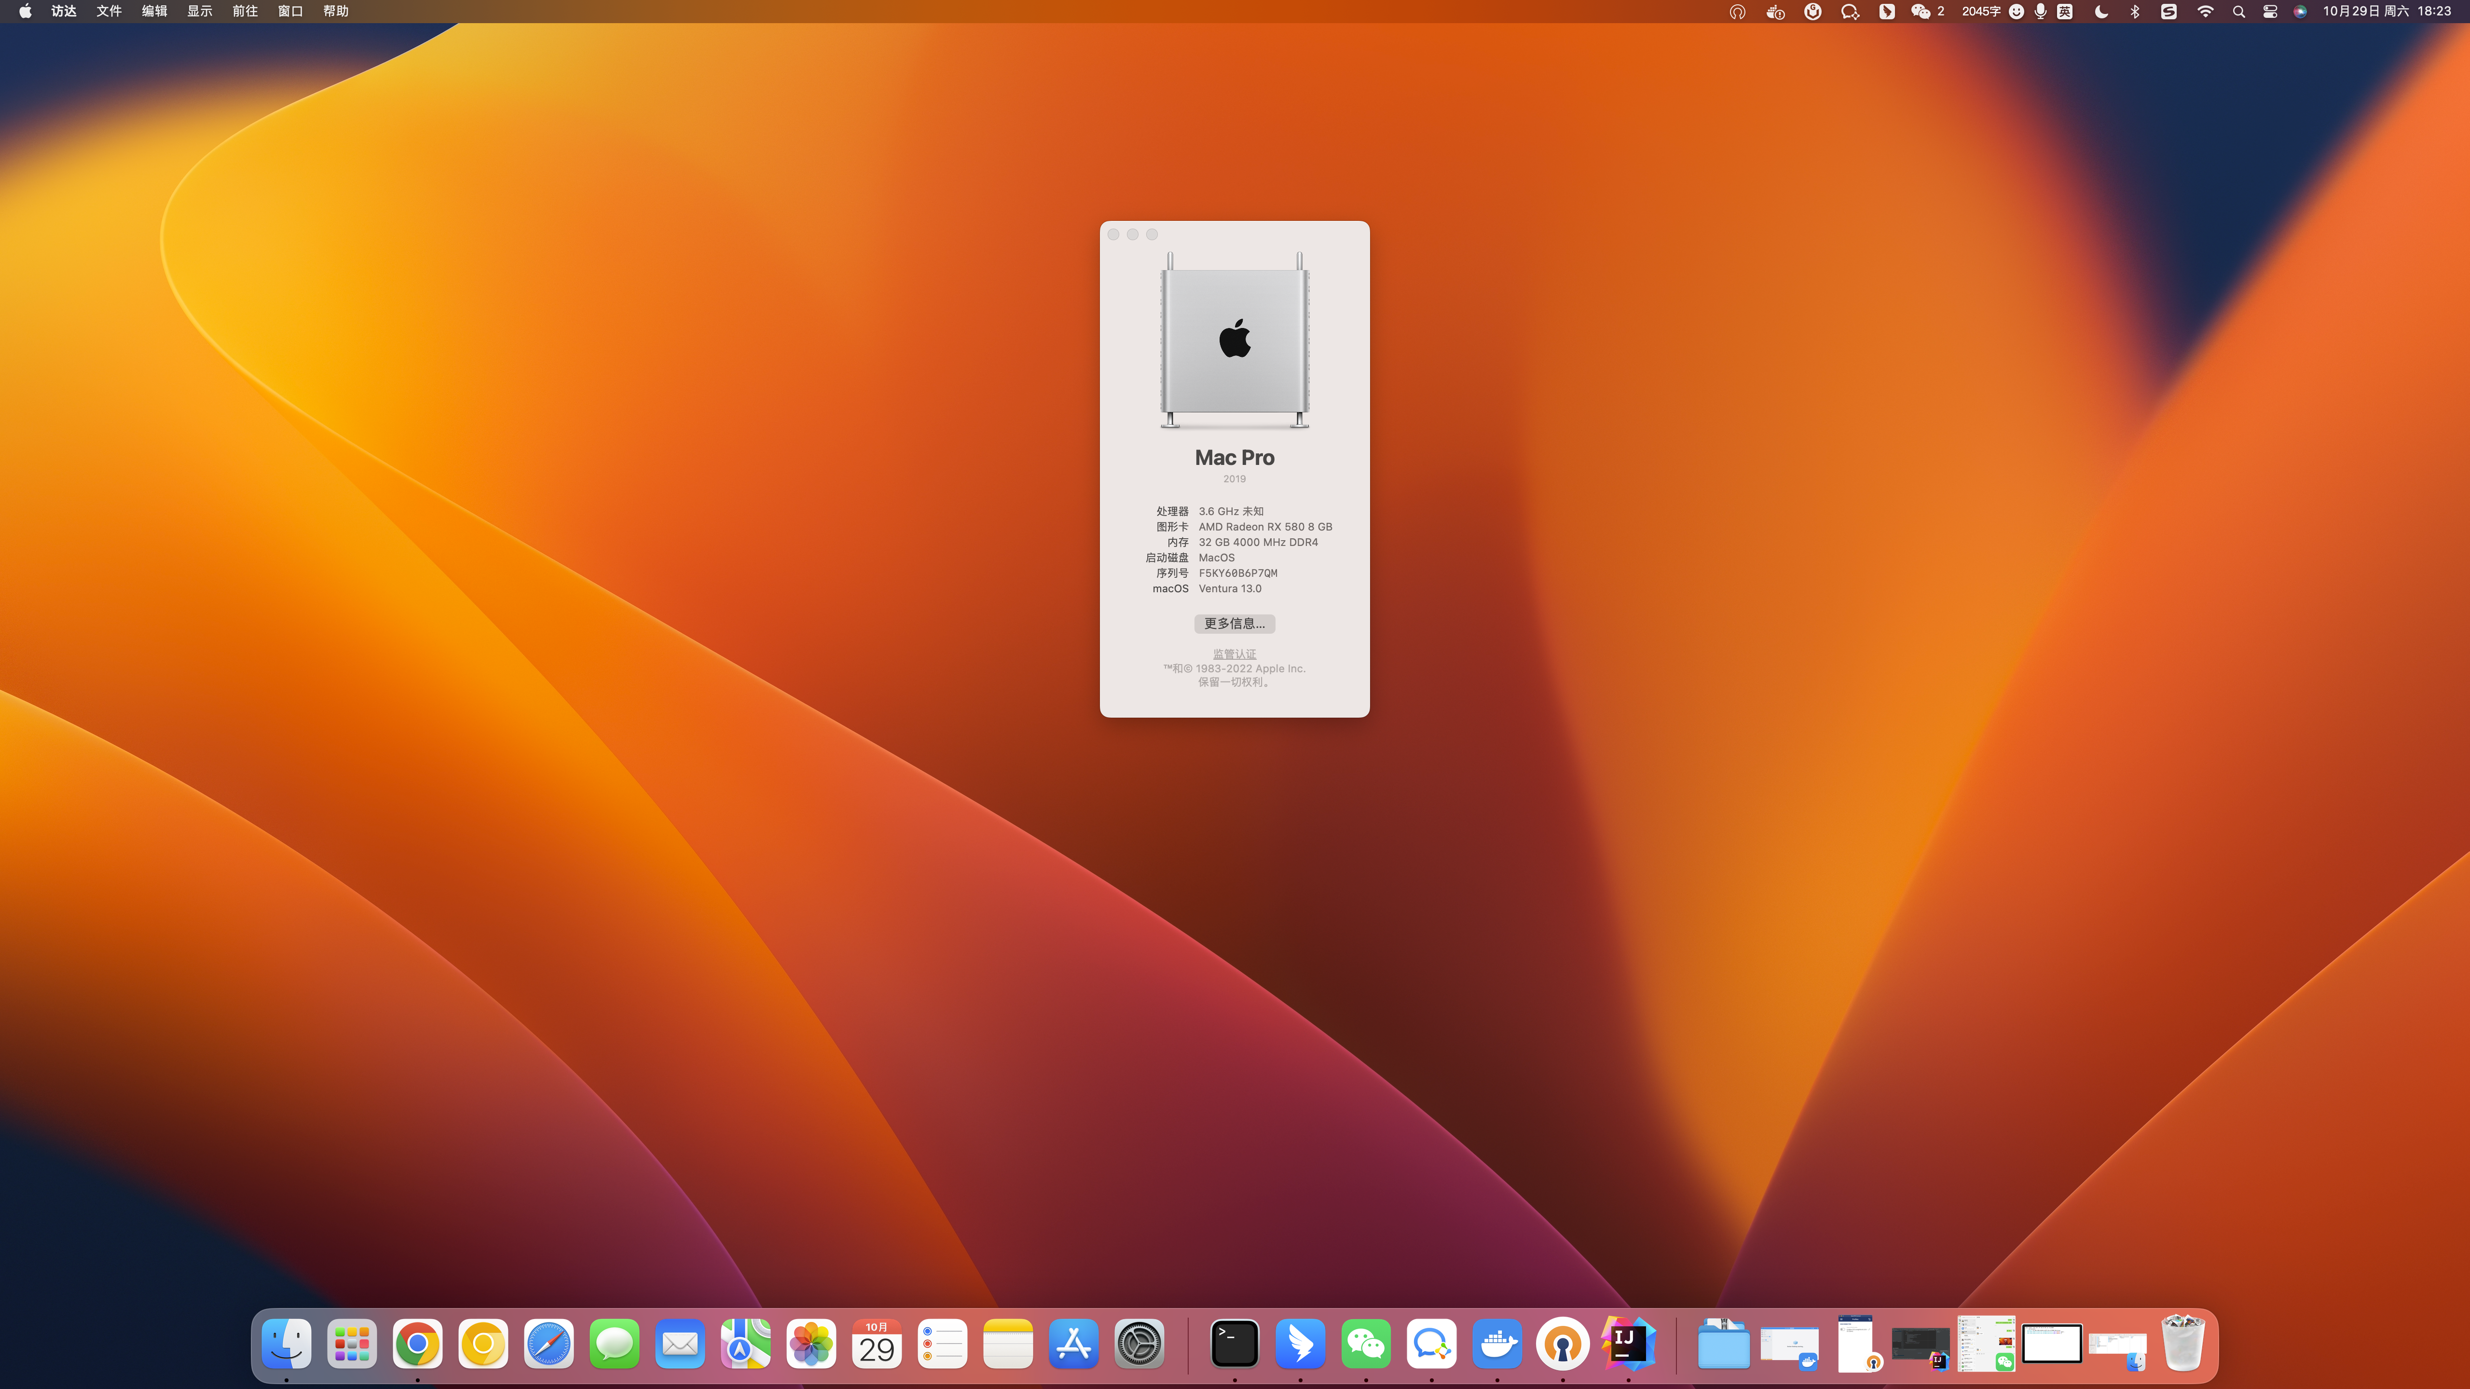Open the 访达 menu
Viewport: 2470px width, 1389px height.
pos(64,12)
